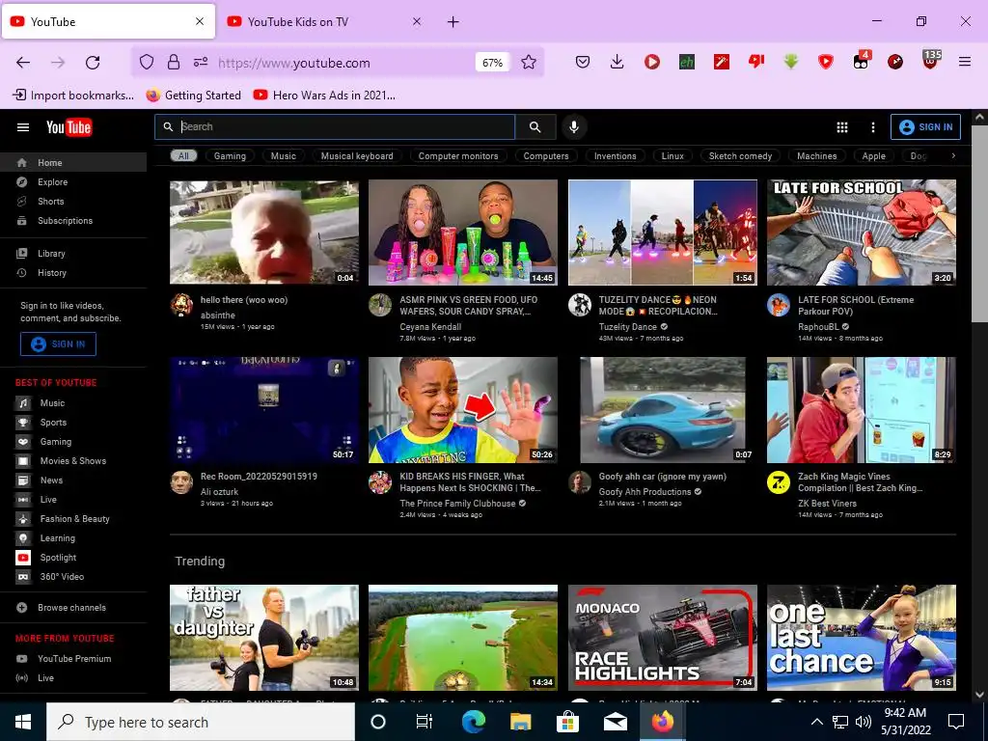988x741 pixels.
Task: Open the Getting Started bookmark
Action: (x=193, y=96)
